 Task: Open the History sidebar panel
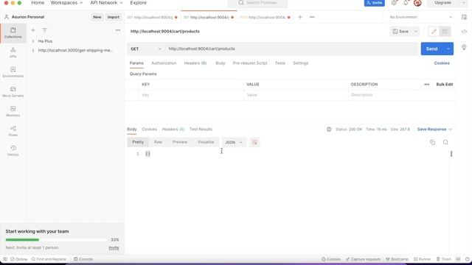click(13, 151)
